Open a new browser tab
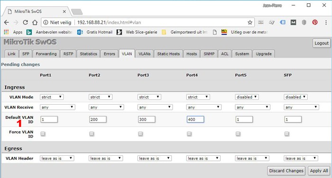Image resolution: width=332 pixels, height=178 pixels. (77, 12)
